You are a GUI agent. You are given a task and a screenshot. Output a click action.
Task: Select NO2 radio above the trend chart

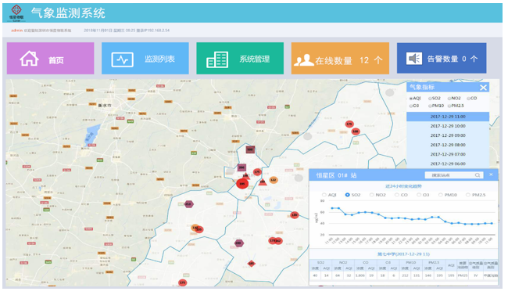pos(371,195)
